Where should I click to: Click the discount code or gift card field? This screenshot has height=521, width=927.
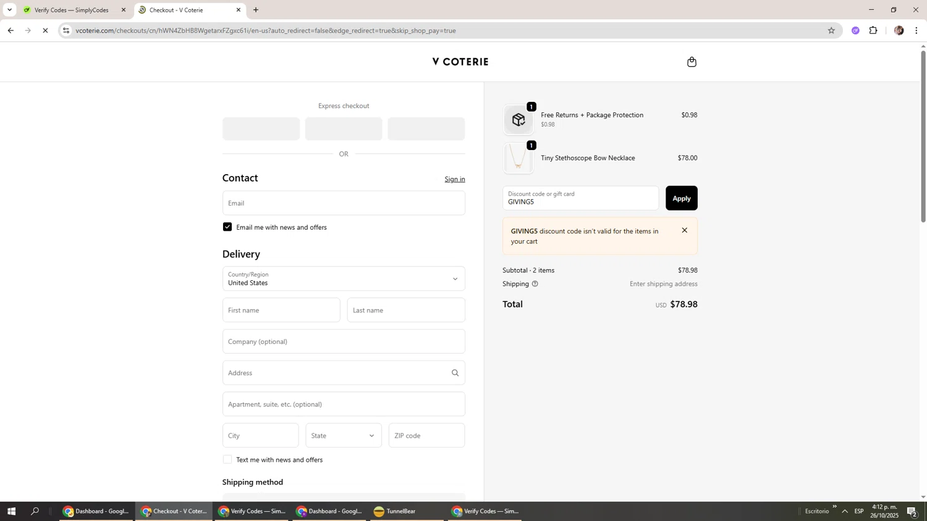tap(580, 198)
